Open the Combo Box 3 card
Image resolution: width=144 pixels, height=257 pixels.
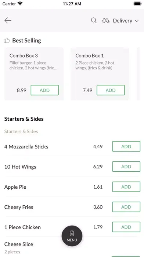(x=34, y=74)
